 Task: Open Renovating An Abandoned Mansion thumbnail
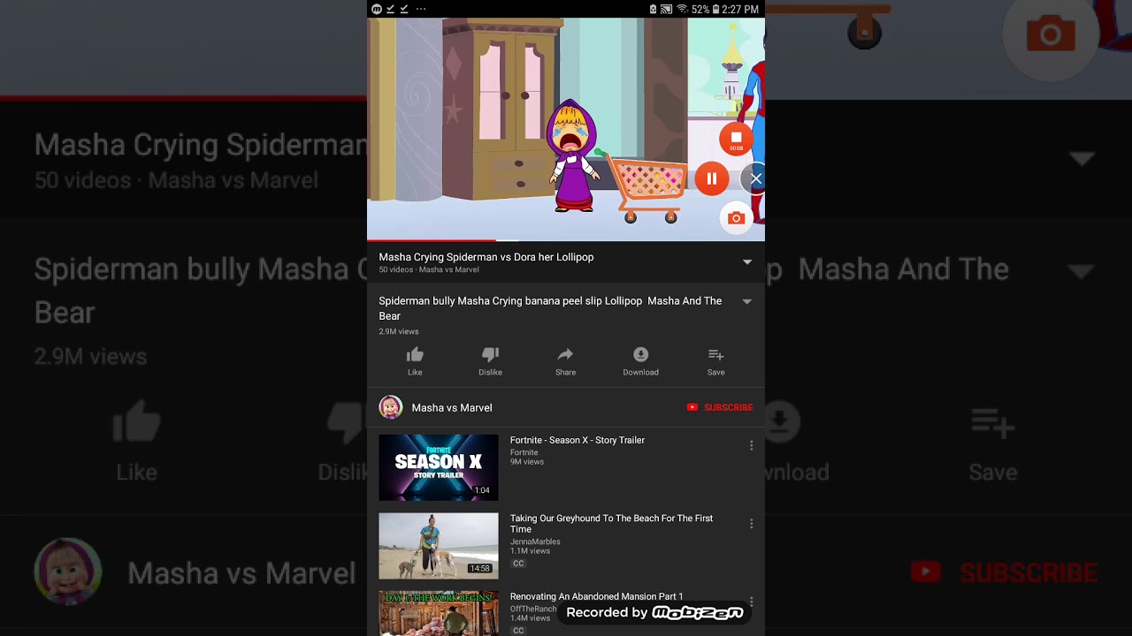point(439,613)
